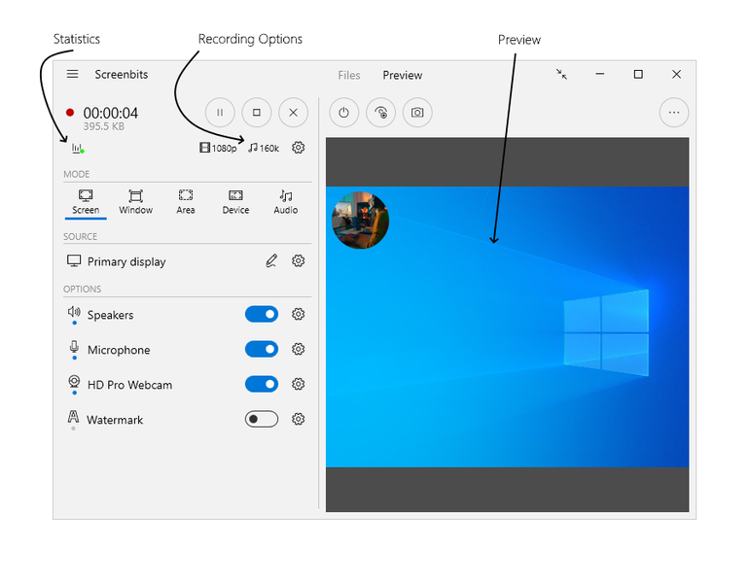This screenshot has height=583, width=750.
Task: Open Primary display source settings gear
Action: click(x=298, y=261)
